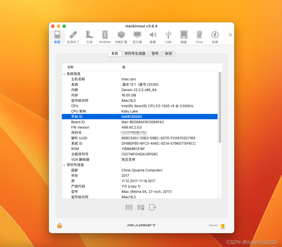Click the Tip me beer icon

pyautogui.click(x=223, y=226)
